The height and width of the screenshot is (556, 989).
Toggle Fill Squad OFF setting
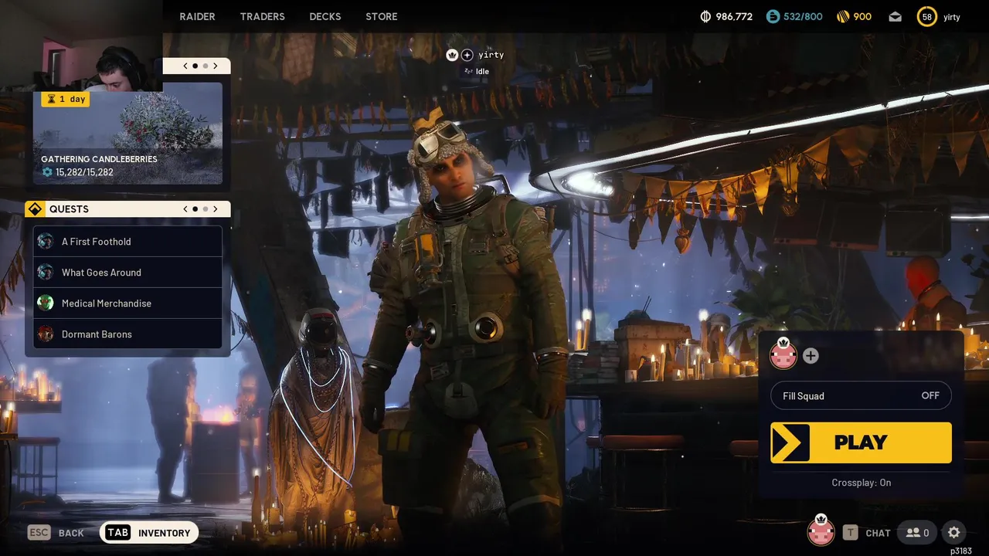(x=861, y=395)
